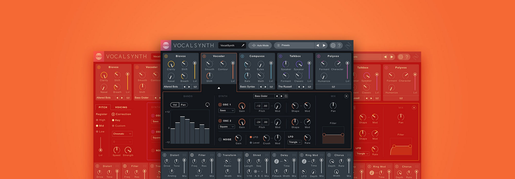Viewport: 515px width, 179px height.
Task: Select the VOICING tab in red panel
Action: click(x=121, y=107)
